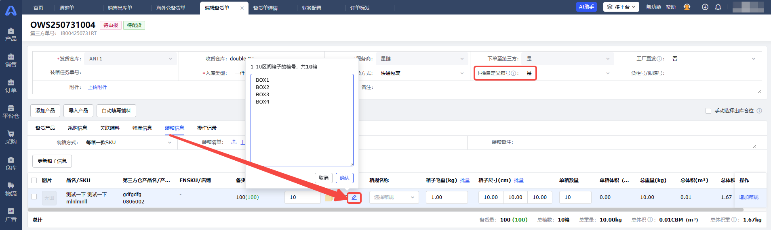Switch to the 首页 tab
771x230 pixels.
(38, 8)
